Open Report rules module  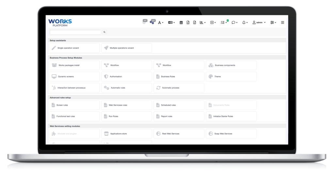coord(179,116)
